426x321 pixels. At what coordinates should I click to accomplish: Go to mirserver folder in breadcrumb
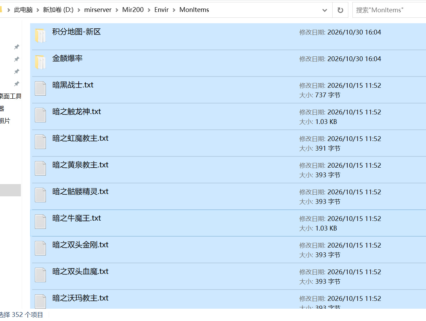click(98, 10)
